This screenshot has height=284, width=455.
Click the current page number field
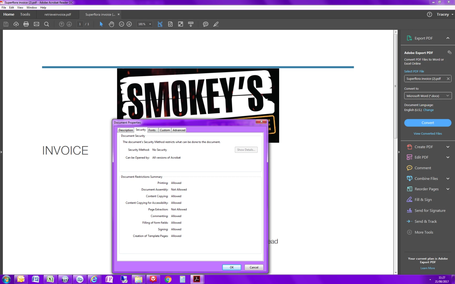[x=80, y=24]
